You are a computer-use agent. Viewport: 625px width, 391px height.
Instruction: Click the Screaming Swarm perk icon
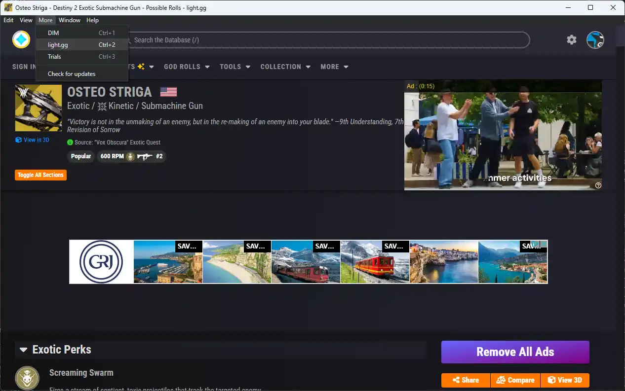pos(27,378)
